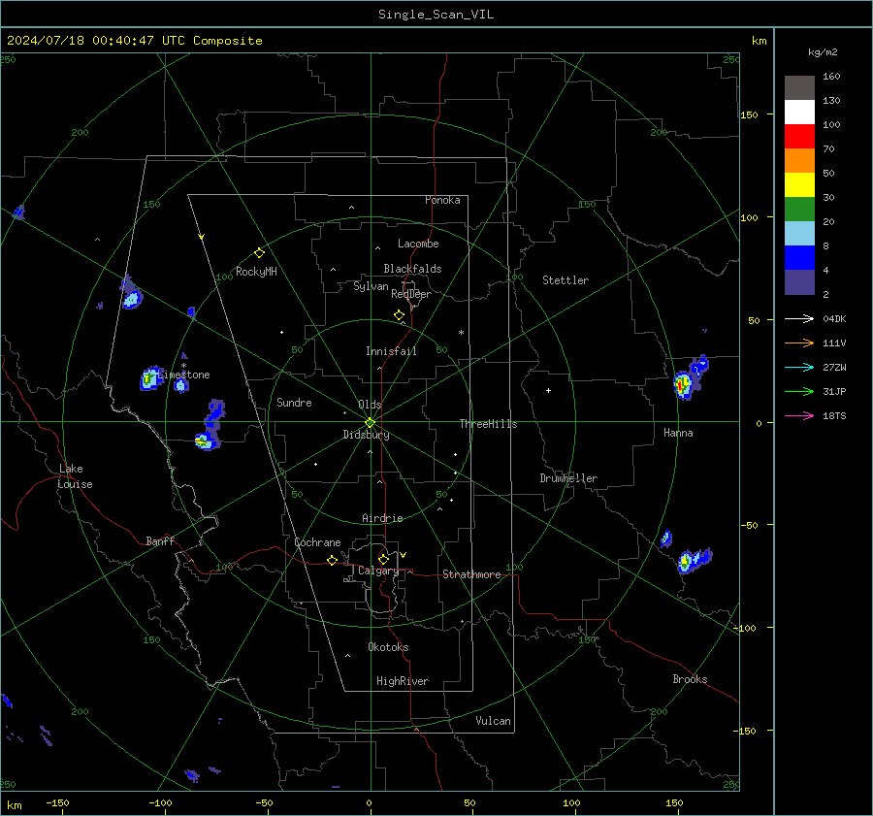Click the blue 8 kg/m2 legend swatch
Image resolution: width=873 pixels, height=816 pixels.
[799, 257]
